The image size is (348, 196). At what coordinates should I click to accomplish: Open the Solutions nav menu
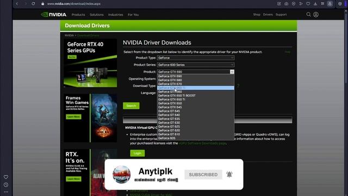coord(97,15)
